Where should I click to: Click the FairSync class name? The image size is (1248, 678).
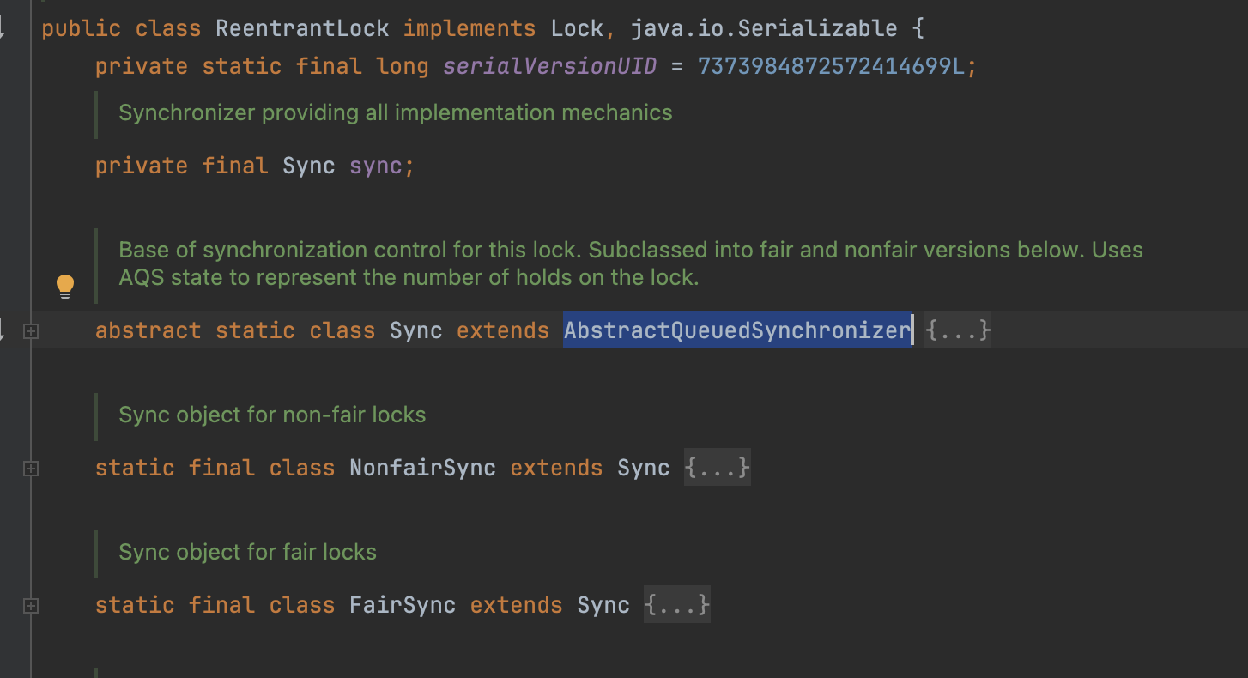pyautogui.click(x=402, y=605)
